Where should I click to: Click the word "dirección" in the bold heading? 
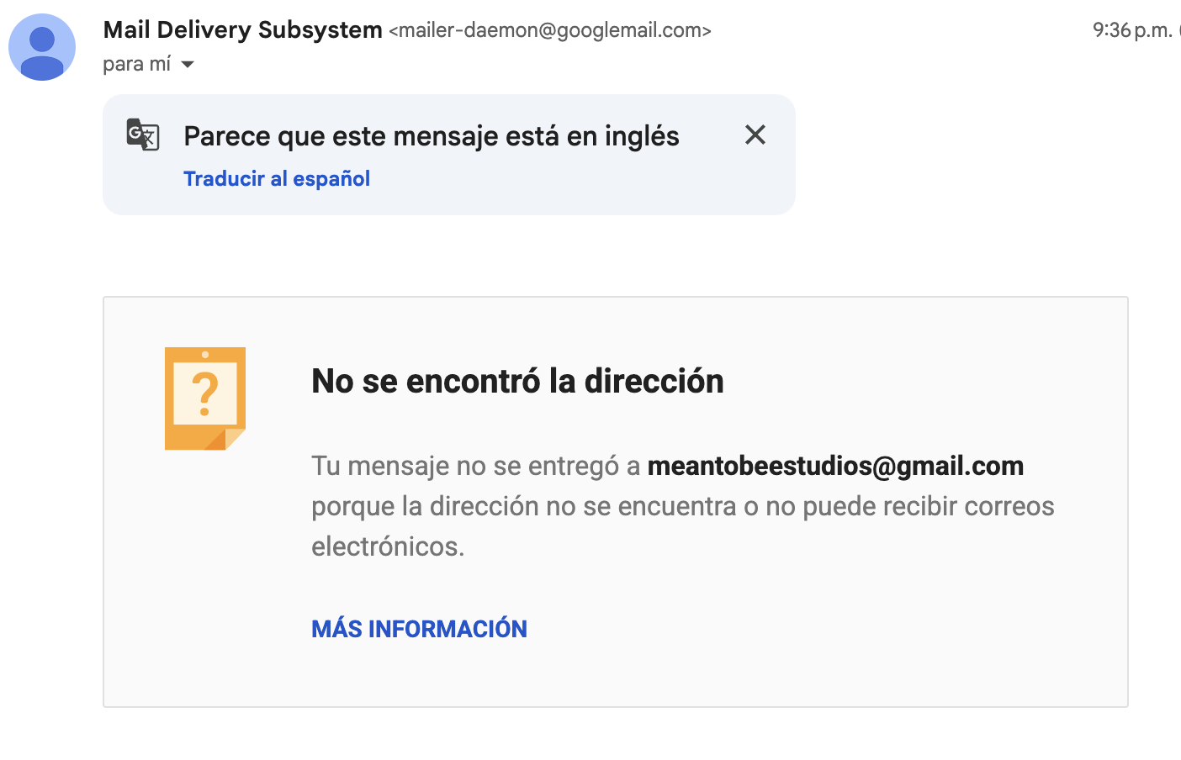coord(654,381)
